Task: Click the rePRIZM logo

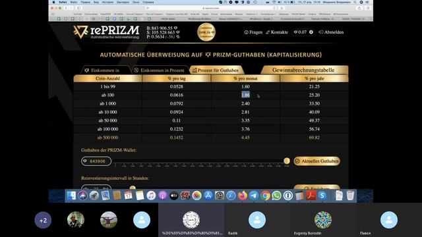Action: [x=106, y=32]
